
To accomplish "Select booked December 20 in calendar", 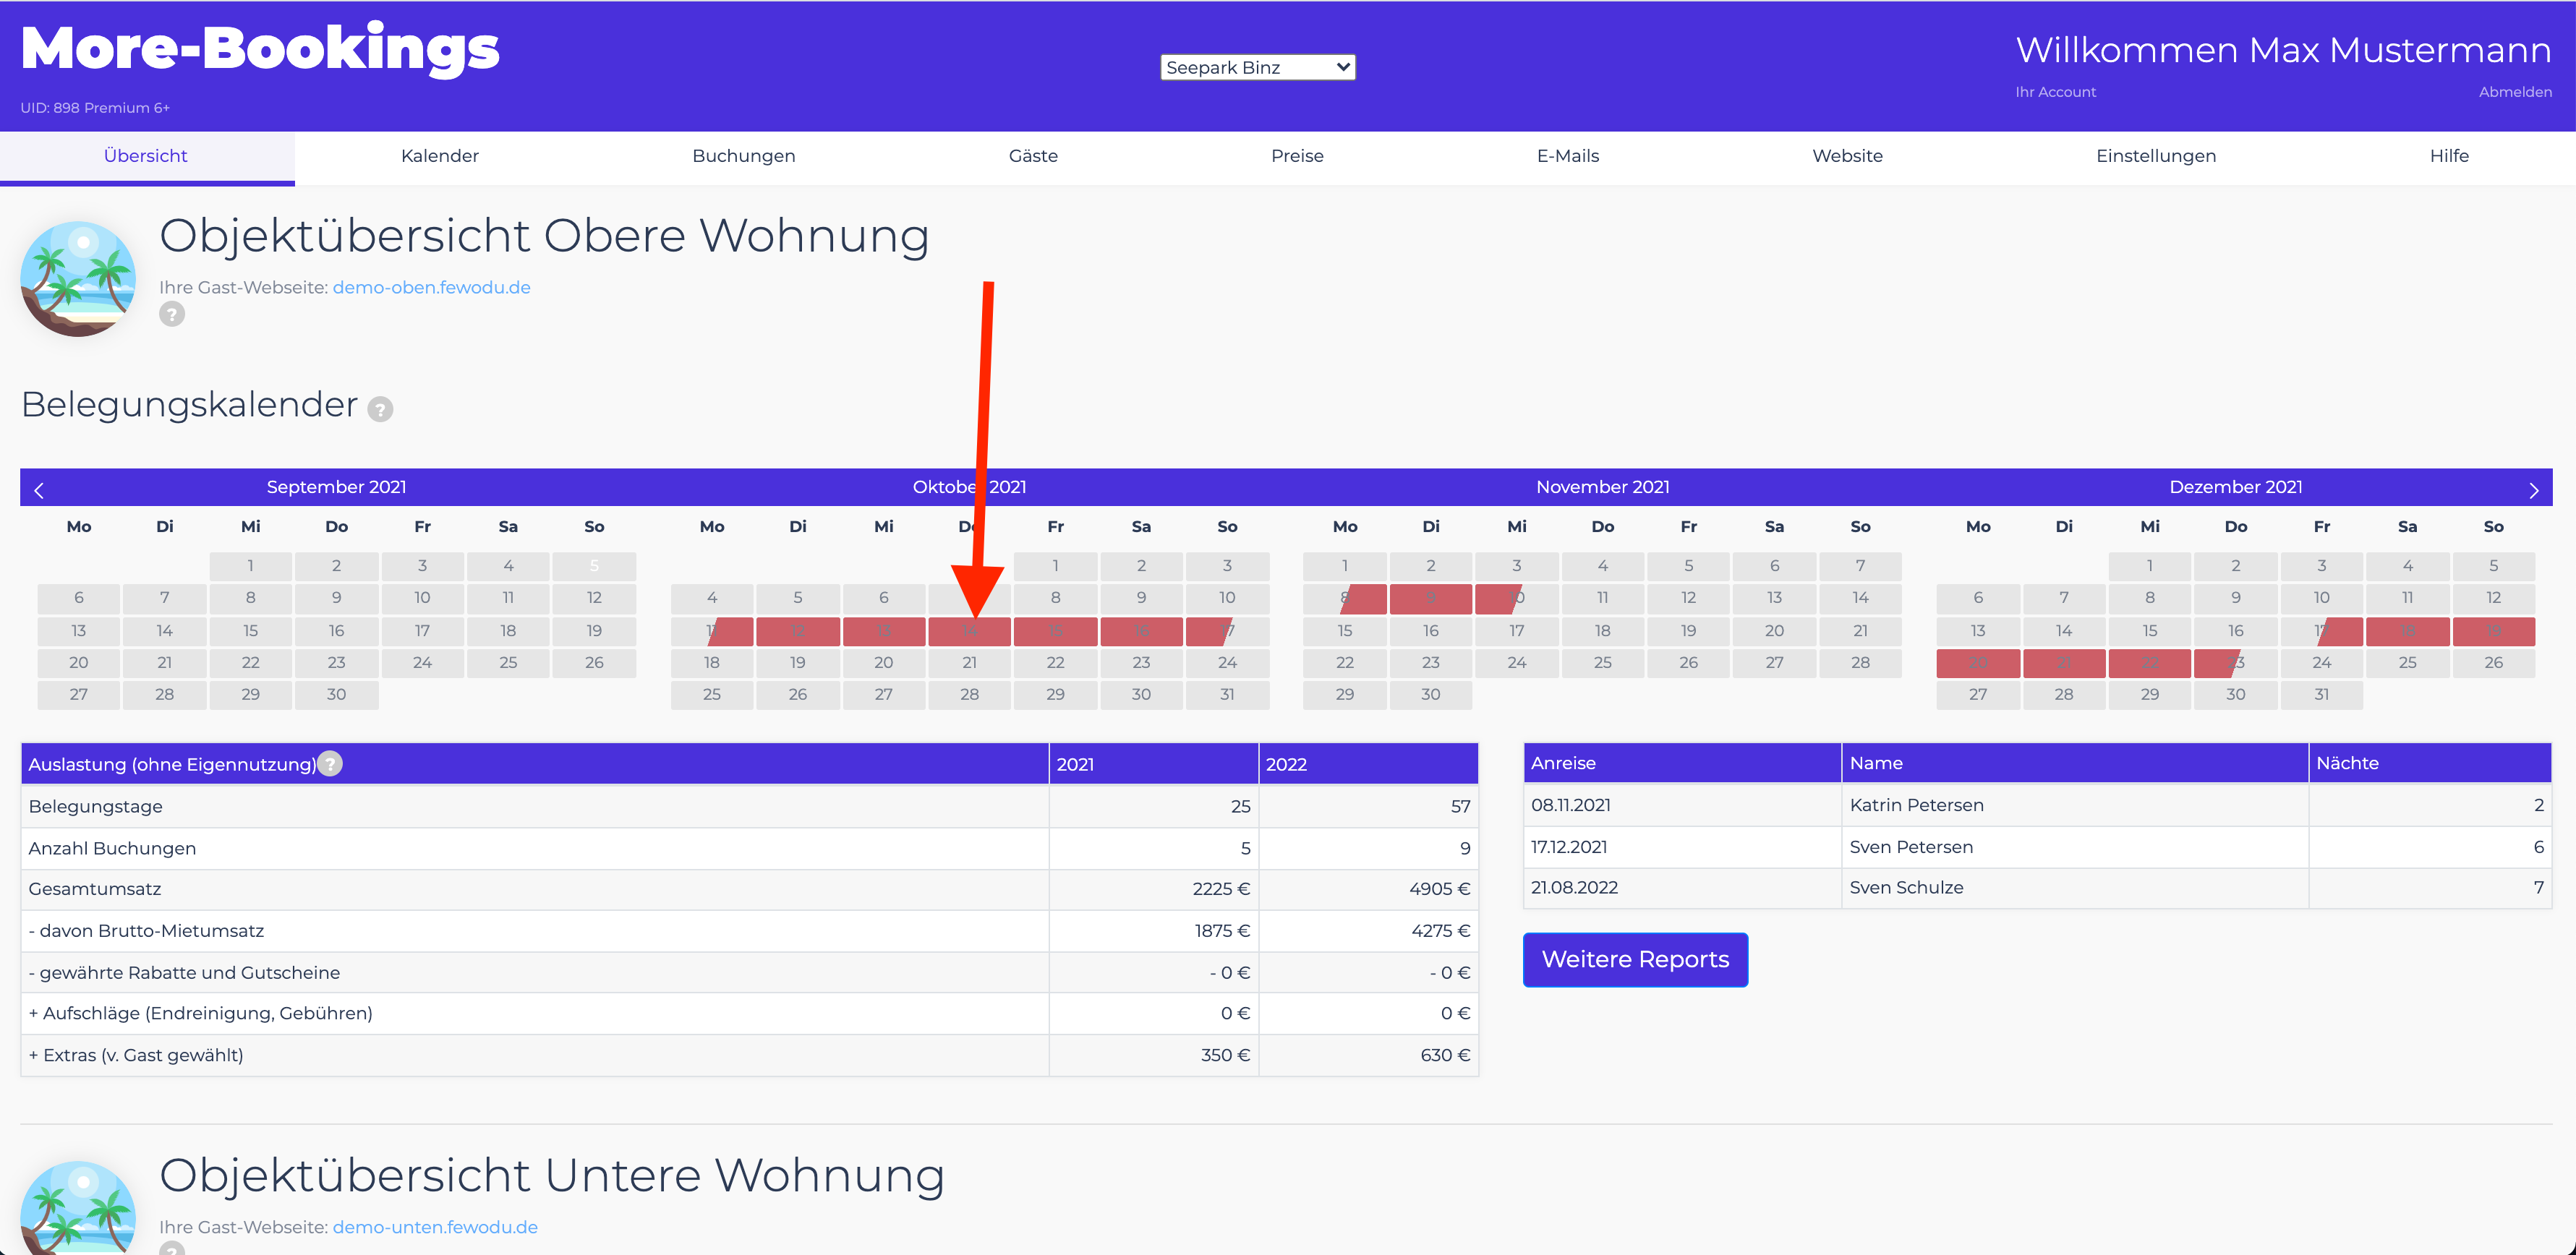I will (x=1978, y=663).
